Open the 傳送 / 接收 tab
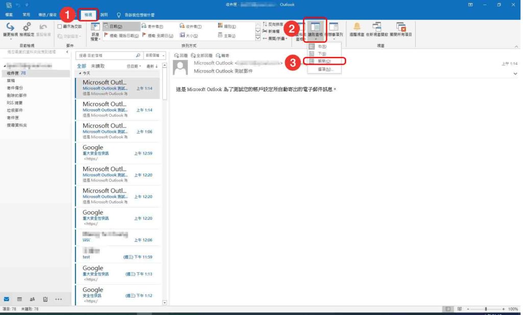Viewport: 523px width, 315px height. coord(47,15)
